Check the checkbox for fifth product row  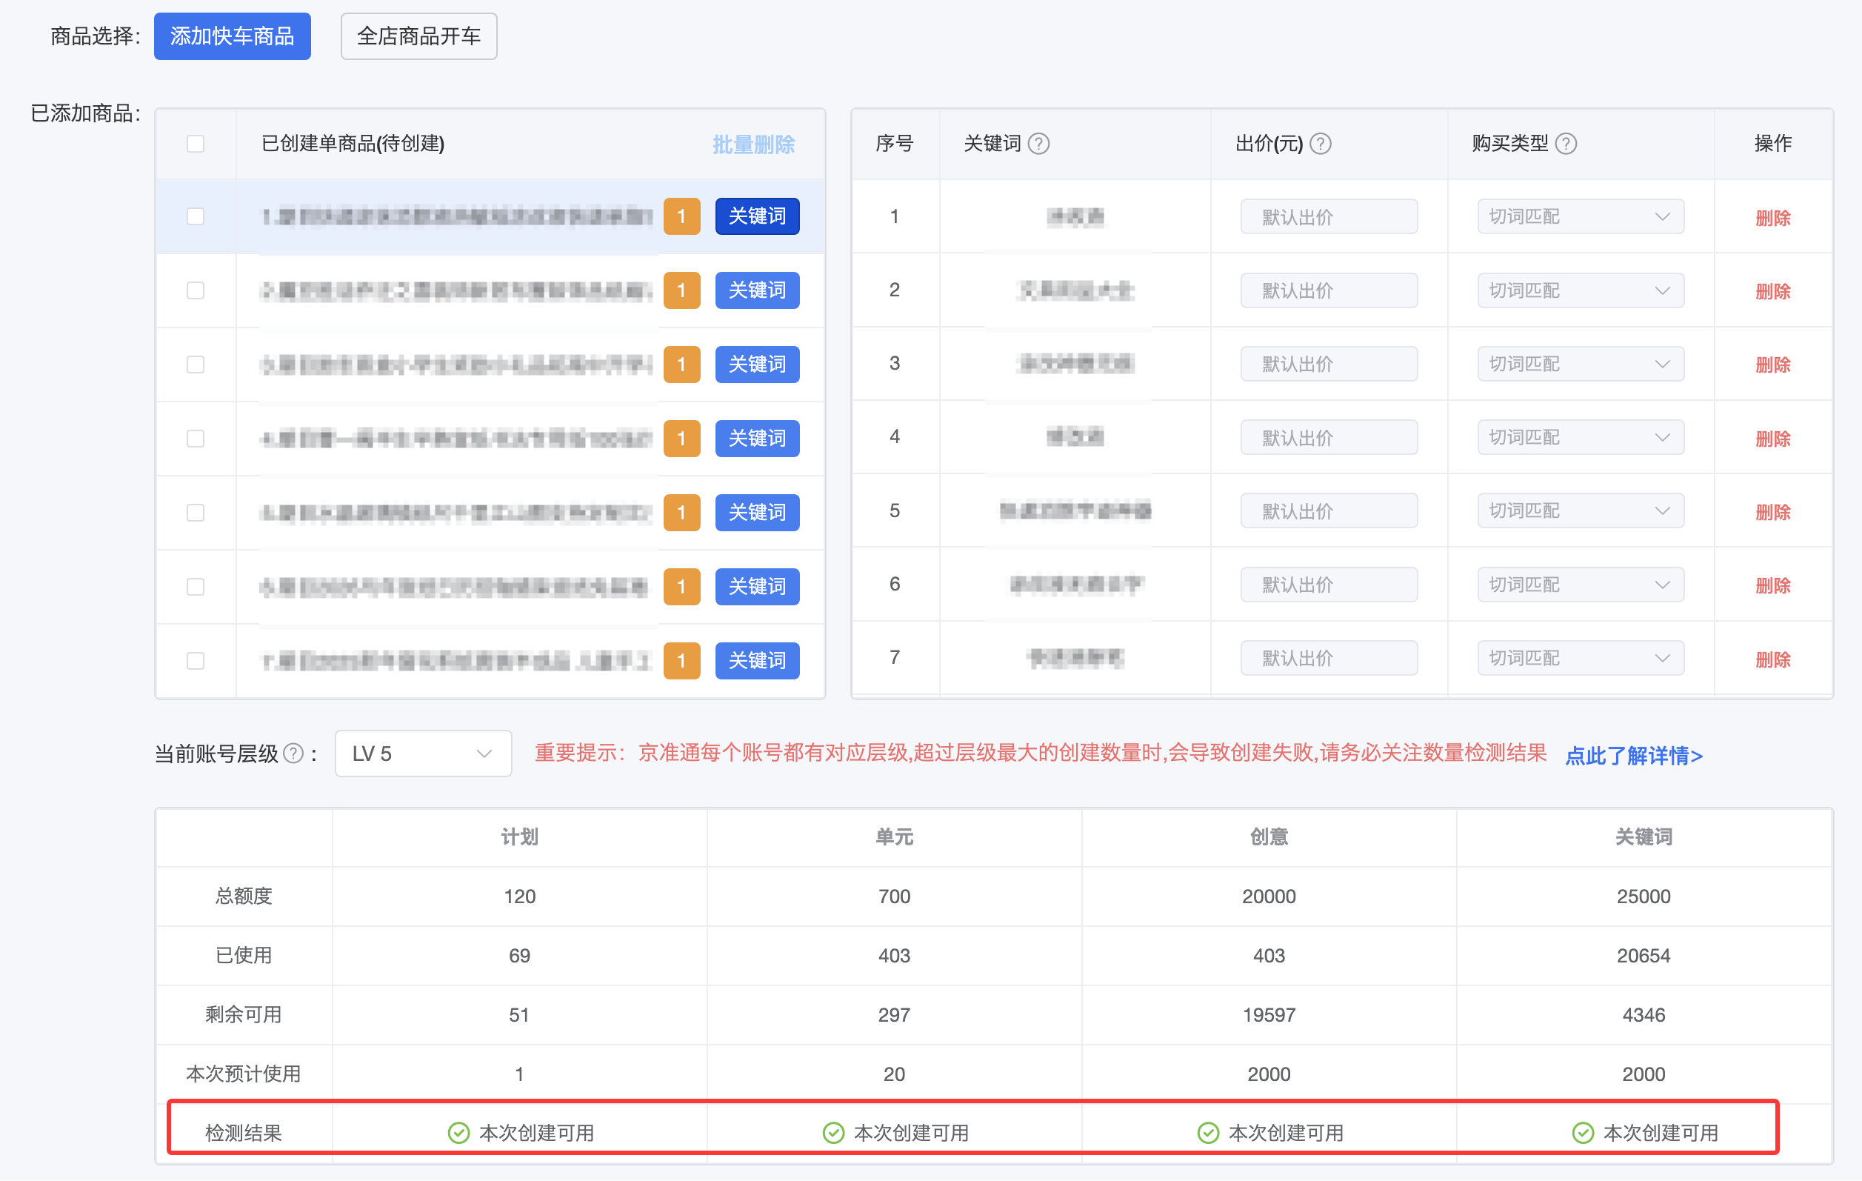pyautogui.click(x=196, y=513)
